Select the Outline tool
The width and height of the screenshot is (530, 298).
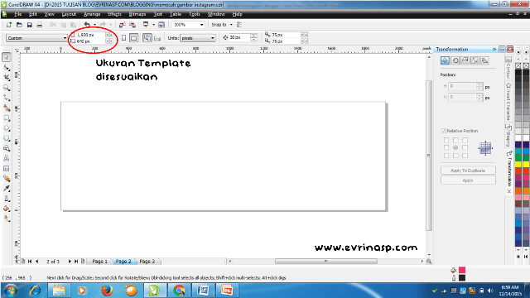point(7,199)
